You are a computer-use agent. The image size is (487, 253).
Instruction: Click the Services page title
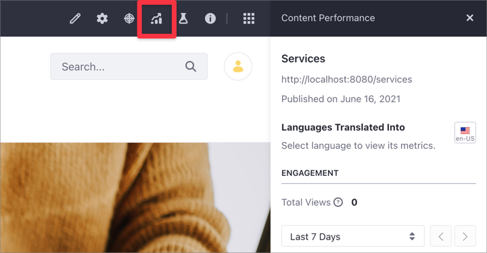(303, 59)
